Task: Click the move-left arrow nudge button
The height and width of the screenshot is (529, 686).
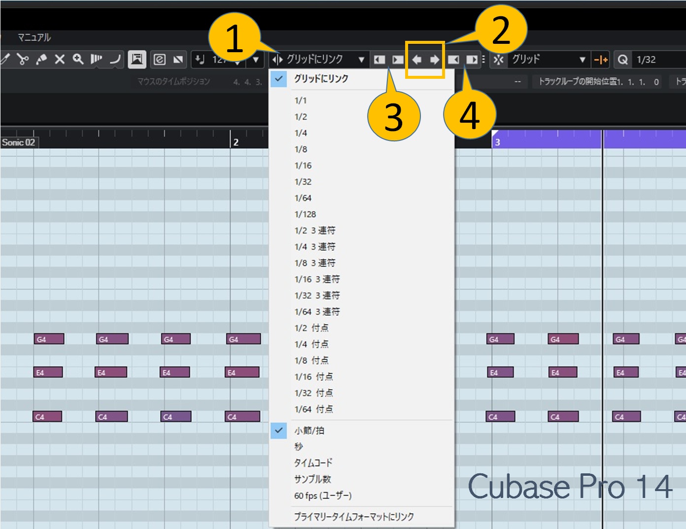Action: [x=416, y=60]
